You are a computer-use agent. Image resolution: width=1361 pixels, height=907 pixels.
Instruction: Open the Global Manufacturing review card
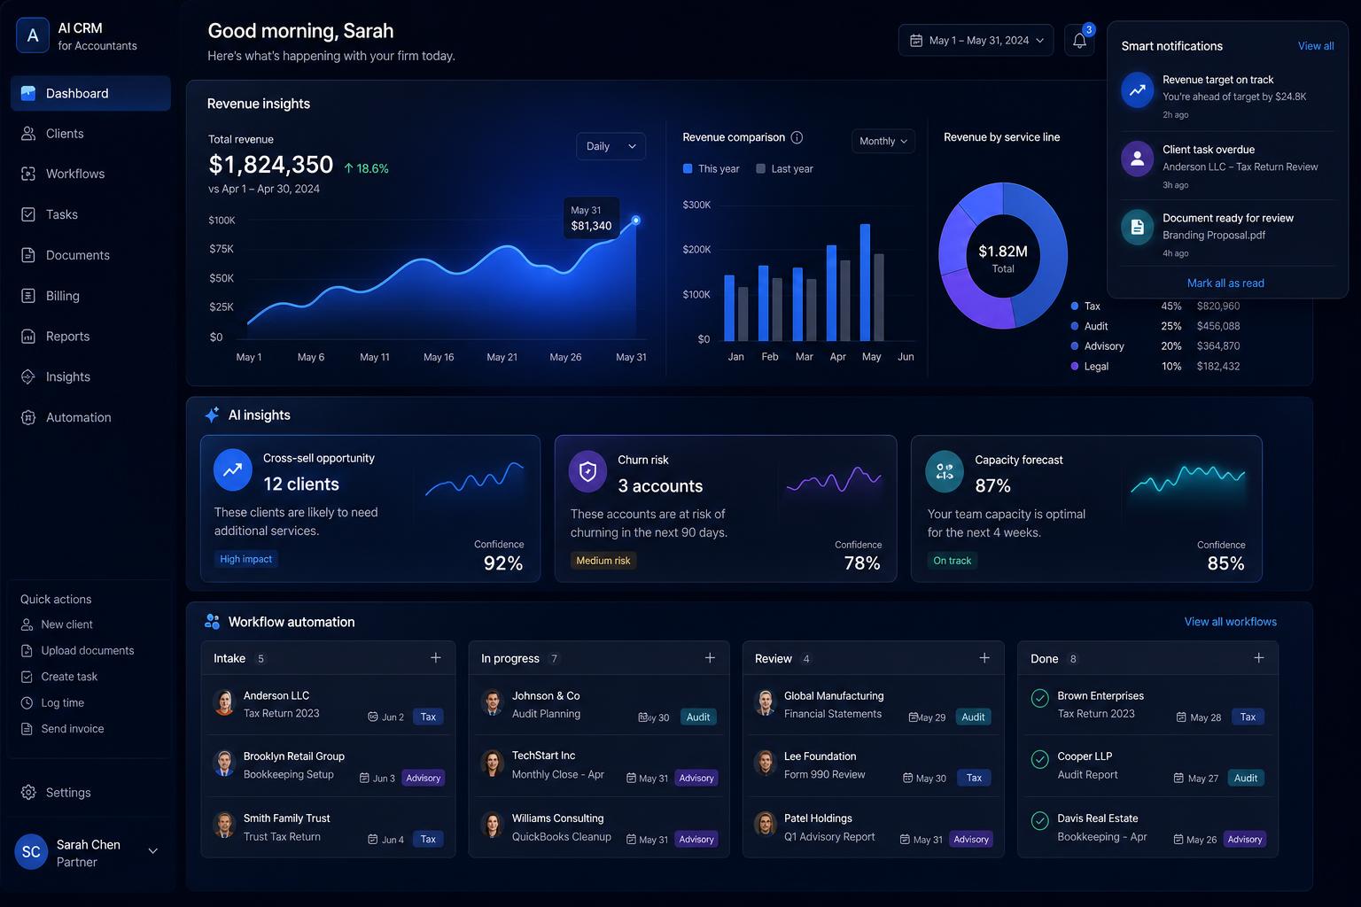point(874,705)
